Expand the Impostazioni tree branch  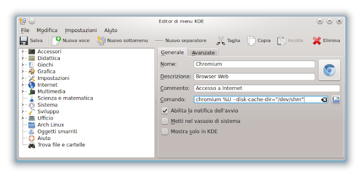coord(23,78)
